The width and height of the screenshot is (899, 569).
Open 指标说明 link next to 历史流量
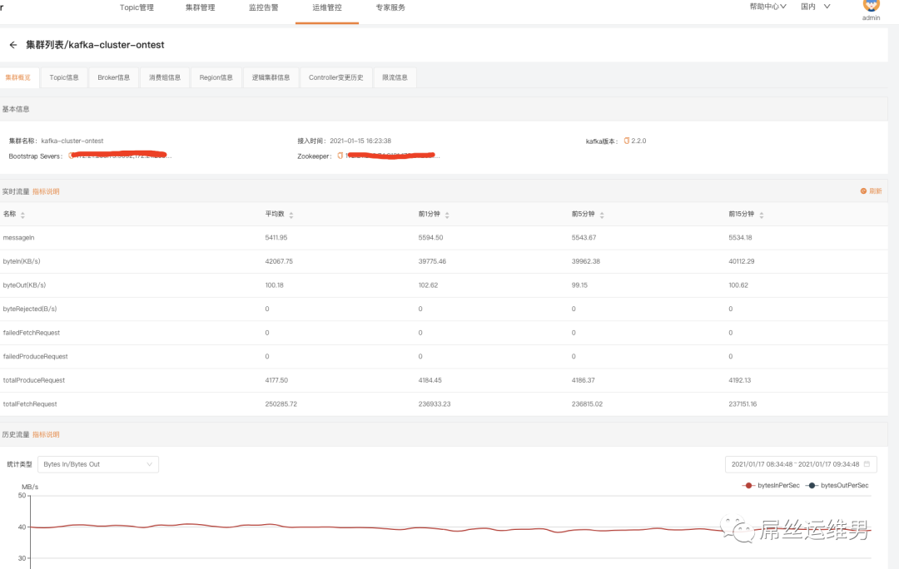click(46, 434)
